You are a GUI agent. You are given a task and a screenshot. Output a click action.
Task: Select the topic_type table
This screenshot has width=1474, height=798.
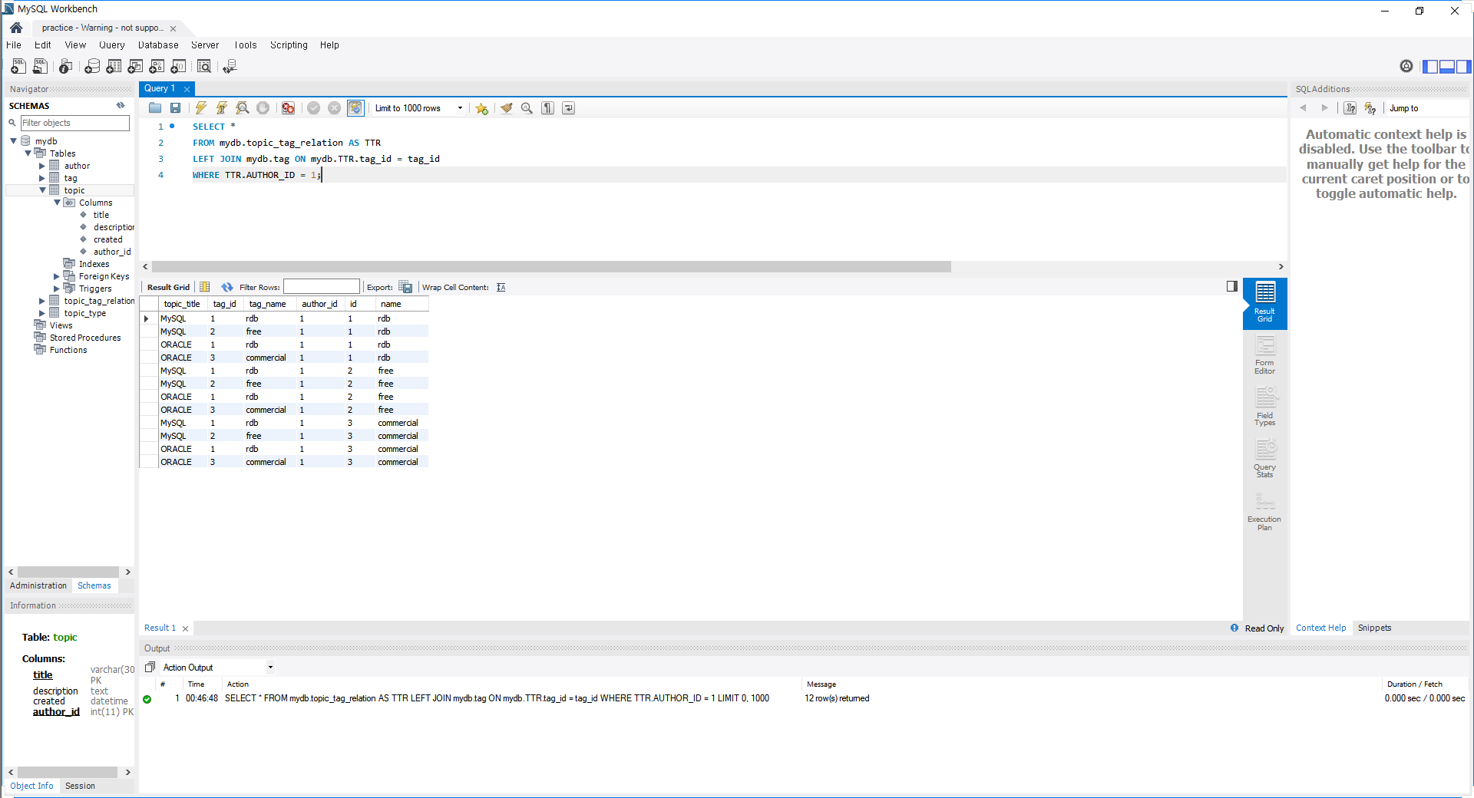pyautogui.click(x=84, y=313)
